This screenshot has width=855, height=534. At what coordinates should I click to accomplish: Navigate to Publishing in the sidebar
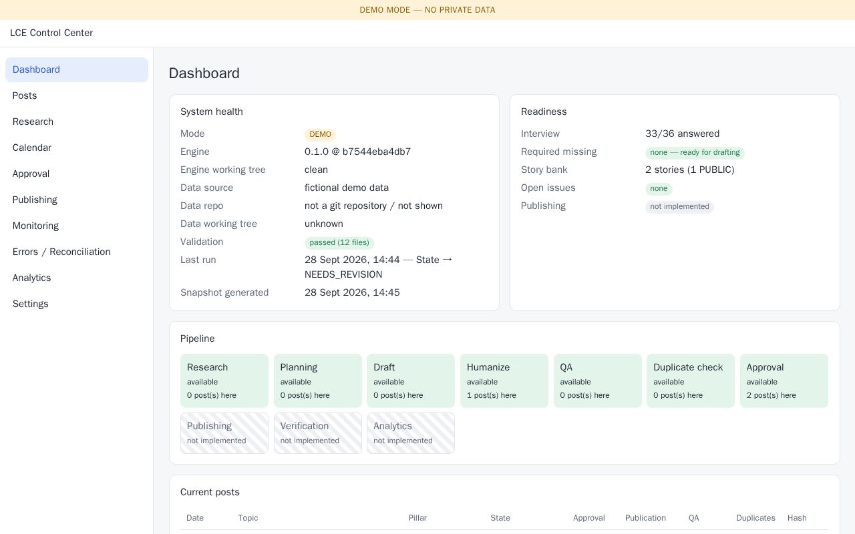click(77, 200)
